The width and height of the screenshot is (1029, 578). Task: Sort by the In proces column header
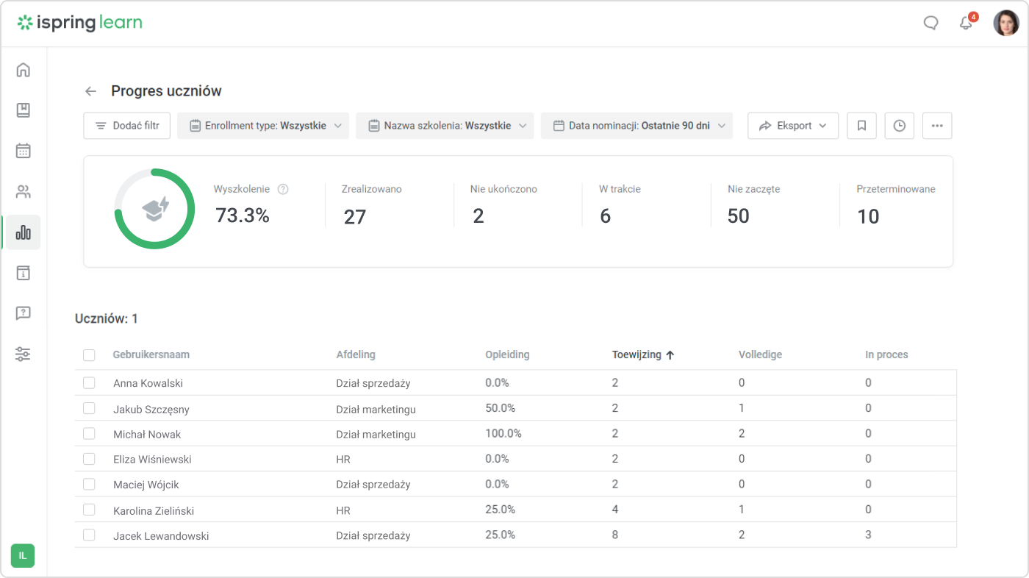pyautogui.click(x=886, y=354)
